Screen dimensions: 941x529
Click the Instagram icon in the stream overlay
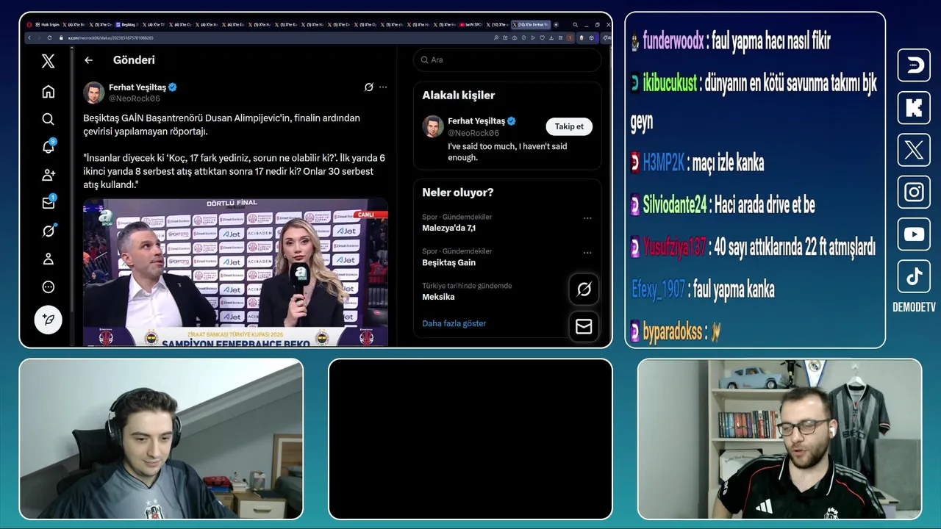914,192
